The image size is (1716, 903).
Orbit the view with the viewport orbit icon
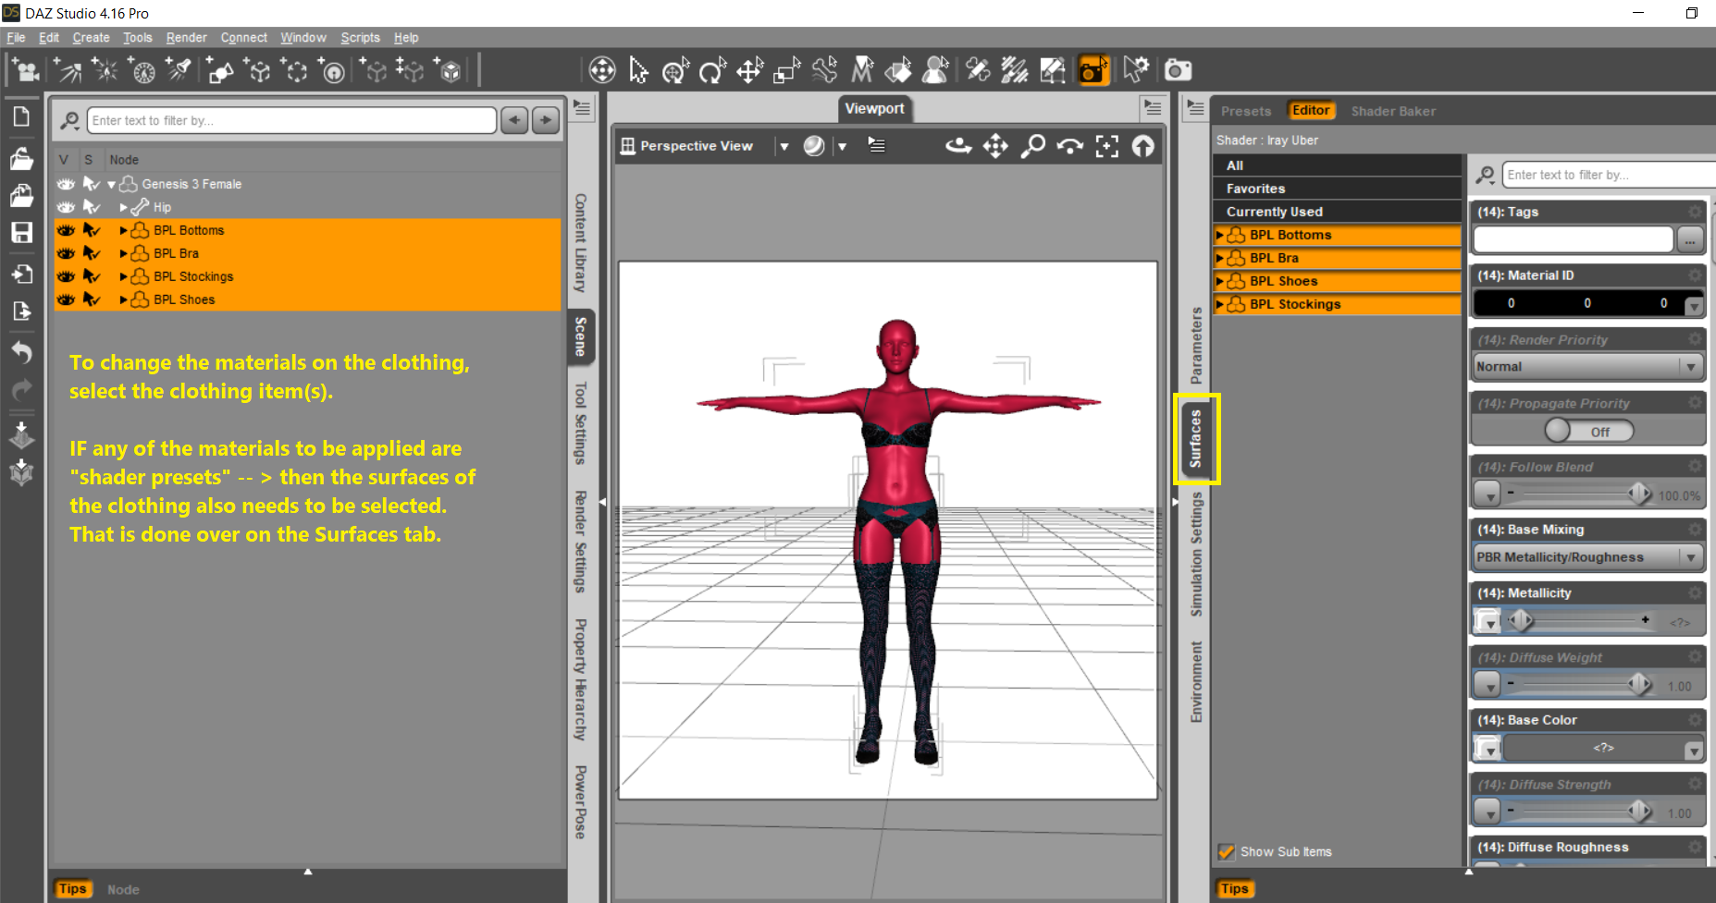click(958, 146)
